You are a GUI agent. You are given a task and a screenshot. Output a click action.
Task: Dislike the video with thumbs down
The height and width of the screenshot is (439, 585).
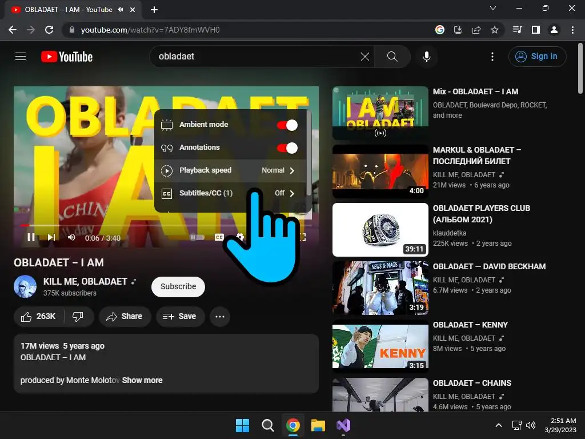click(78, 317)
